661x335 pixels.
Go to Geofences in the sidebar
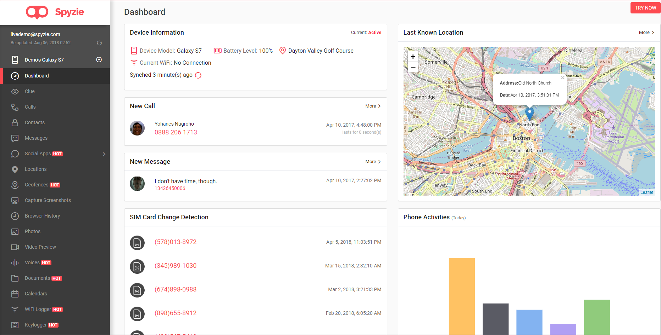tap(37, 185)
